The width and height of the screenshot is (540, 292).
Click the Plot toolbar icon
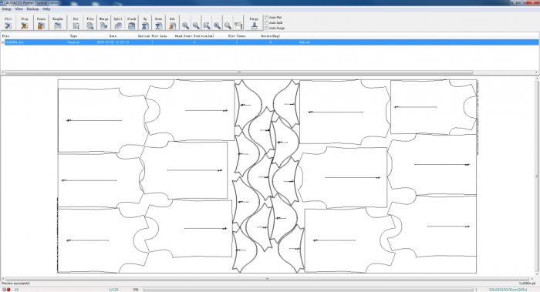[x=8, y=23]
